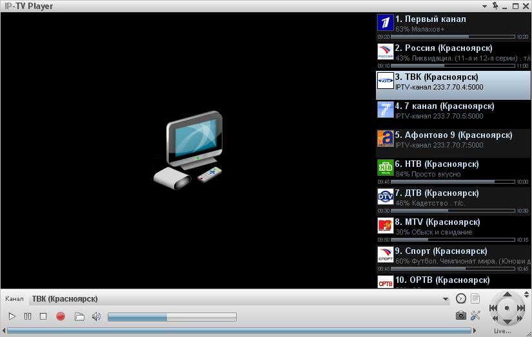Viewport: 532px width, 337px height.
Task: Start recording with the red record button
Action: point(61,316)
